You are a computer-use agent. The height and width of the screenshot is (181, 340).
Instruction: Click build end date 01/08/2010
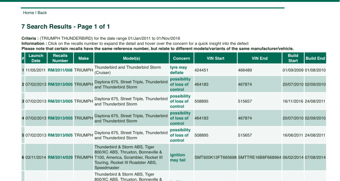(315, 70)
